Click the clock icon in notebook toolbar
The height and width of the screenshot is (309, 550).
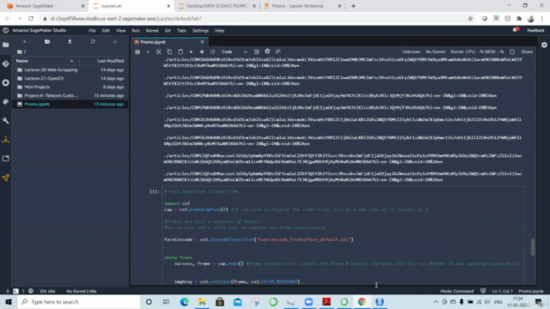point(267,51)
